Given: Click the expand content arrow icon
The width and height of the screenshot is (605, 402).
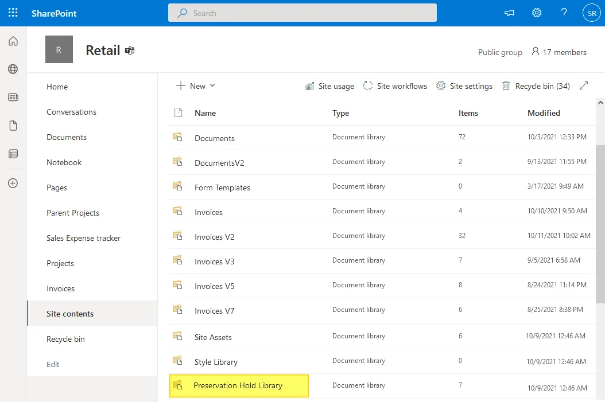Looking at the screenshot, I should (584, 85).
